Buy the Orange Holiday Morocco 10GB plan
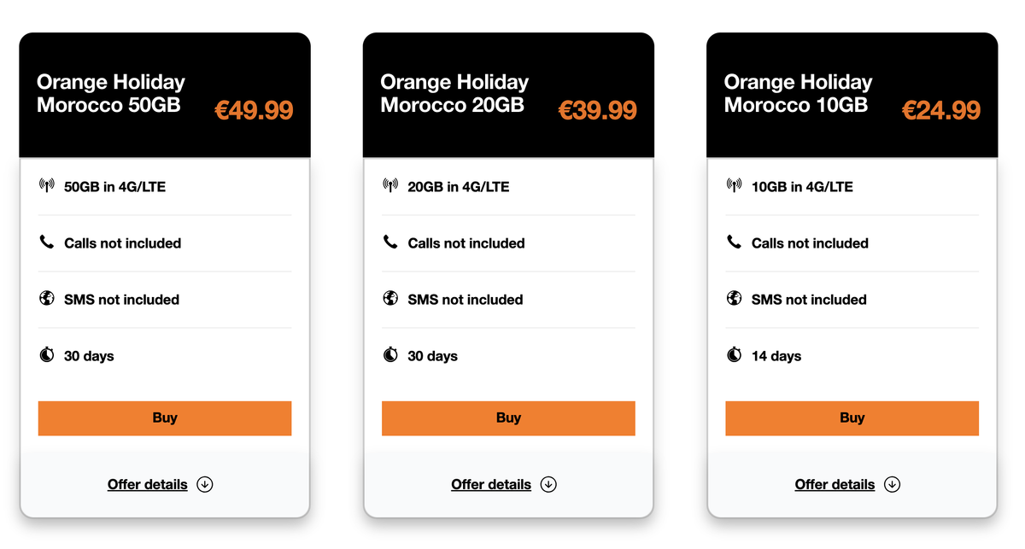The width and height of the screenshot is (1025, 549). click(x=852, y=418)
